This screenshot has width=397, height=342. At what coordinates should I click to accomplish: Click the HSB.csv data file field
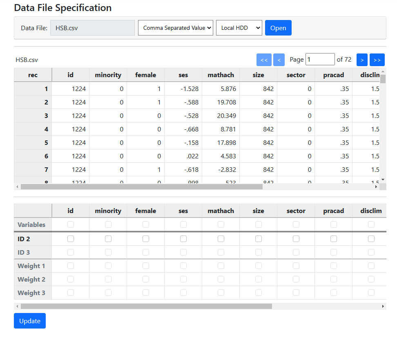tap(92, 28)
